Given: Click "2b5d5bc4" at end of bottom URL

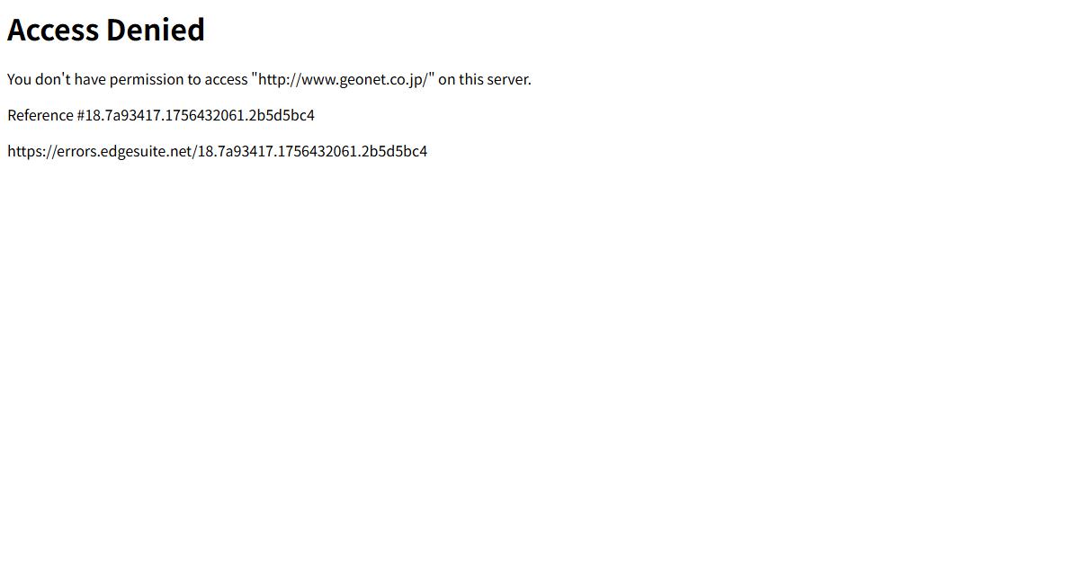Looking at the screenshot, I should (x=395, y=151).
